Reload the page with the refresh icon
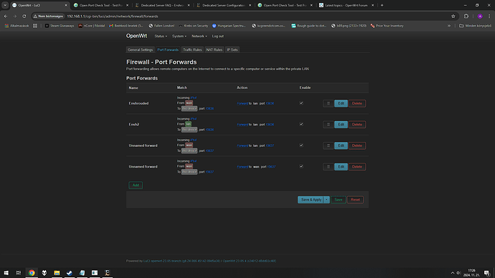 click(x=24, y=16)
